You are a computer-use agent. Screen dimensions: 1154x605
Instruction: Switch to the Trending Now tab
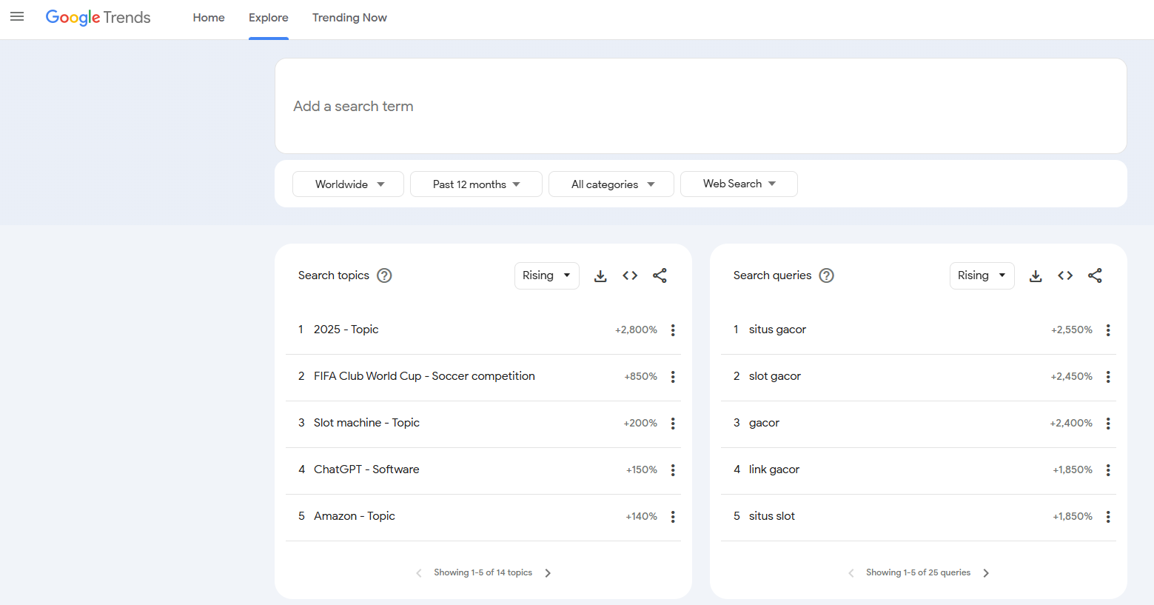click(x=349, y=18)
